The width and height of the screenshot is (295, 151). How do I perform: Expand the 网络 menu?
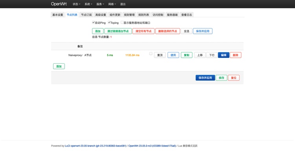tap(112, 4)
